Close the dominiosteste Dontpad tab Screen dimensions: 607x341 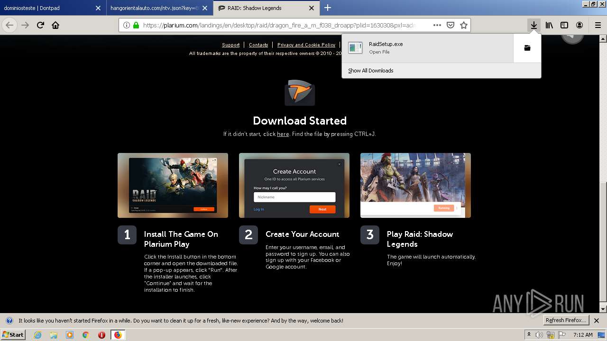[98, 8]
